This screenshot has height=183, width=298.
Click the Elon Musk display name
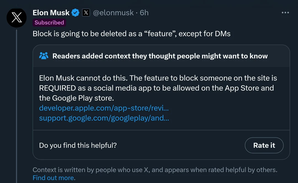tap(51, 12)
